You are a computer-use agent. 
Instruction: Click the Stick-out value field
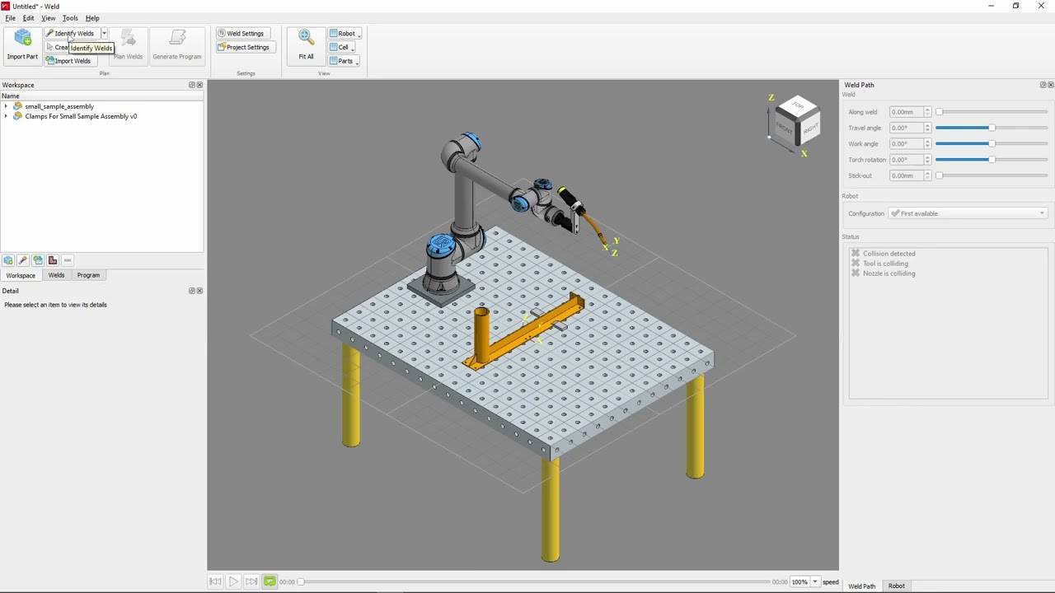pos(906,175)
